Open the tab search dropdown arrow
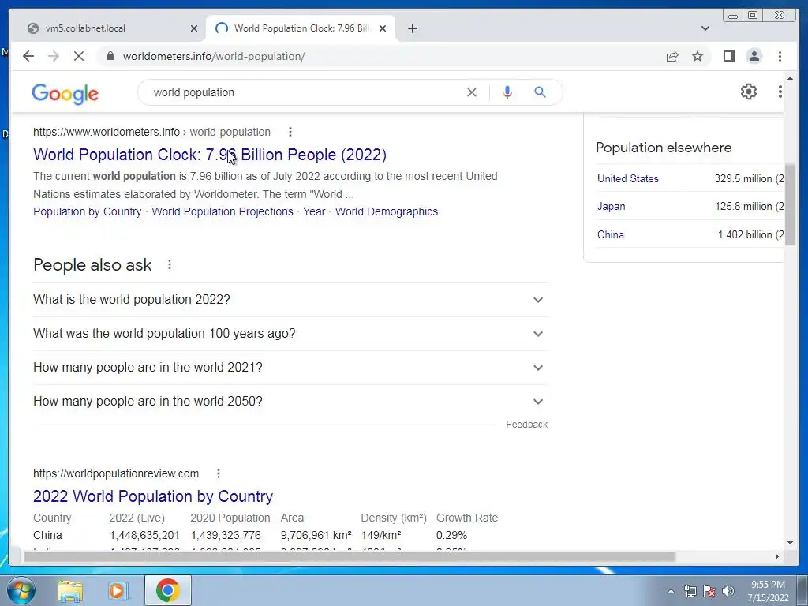 click(705, 28)
